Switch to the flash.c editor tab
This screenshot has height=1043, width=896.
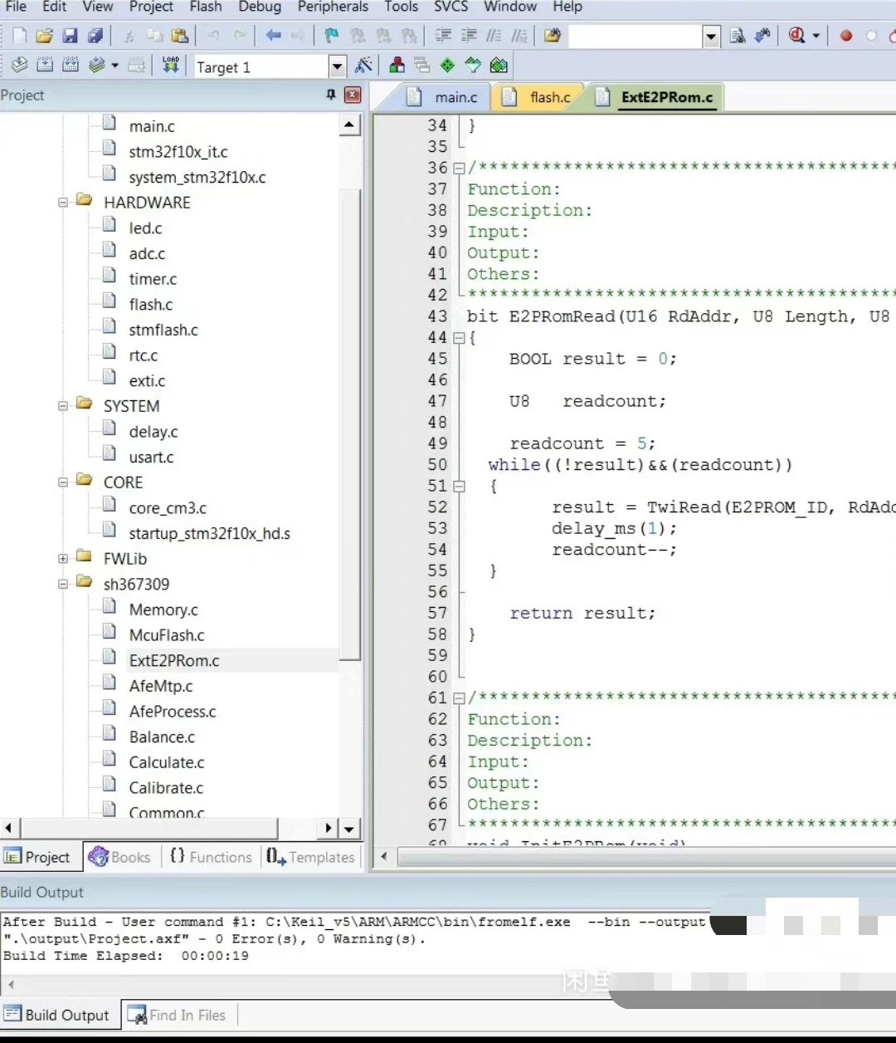(x=549, y=97)
